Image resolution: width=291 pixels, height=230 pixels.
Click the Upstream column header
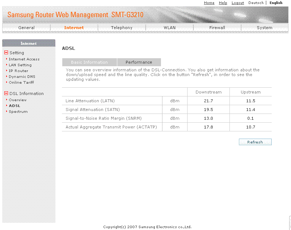pos(251,92)
